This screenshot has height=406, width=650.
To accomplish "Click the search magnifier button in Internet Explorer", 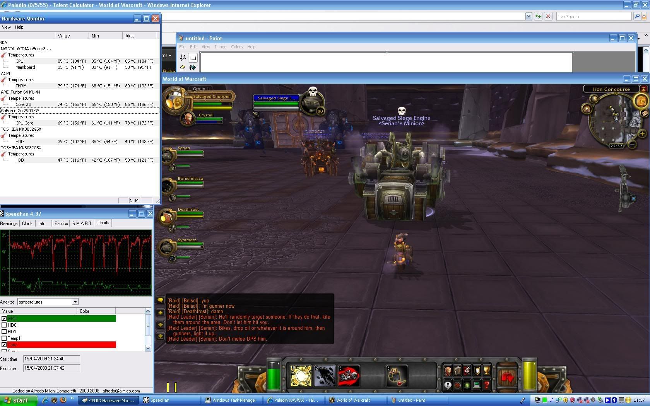I will click(x=637, y=16).
